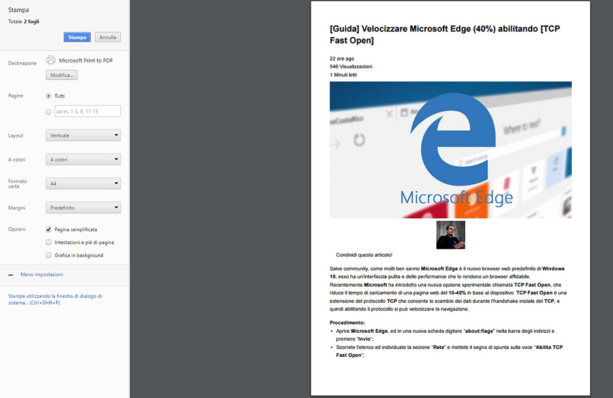Click '546 Visualizzazioni' text in the preview
The width and height of the screenshot is (613, 398).
(351, 66)
